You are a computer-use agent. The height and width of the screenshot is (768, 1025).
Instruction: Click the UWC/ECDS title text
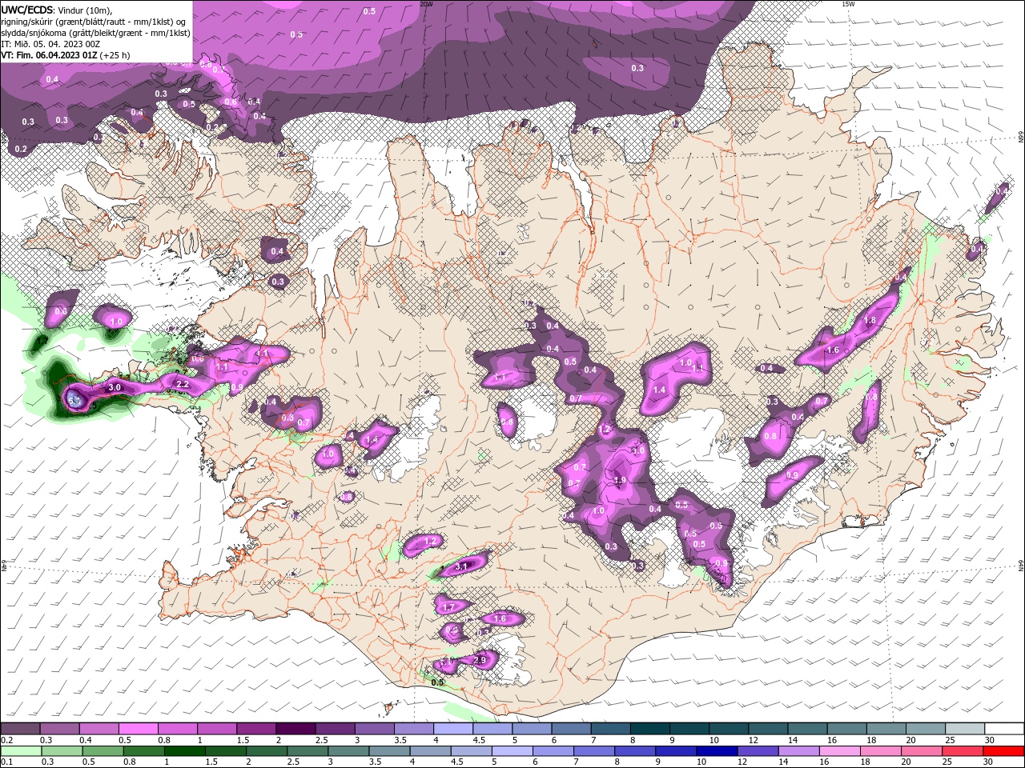click(27, 10)
